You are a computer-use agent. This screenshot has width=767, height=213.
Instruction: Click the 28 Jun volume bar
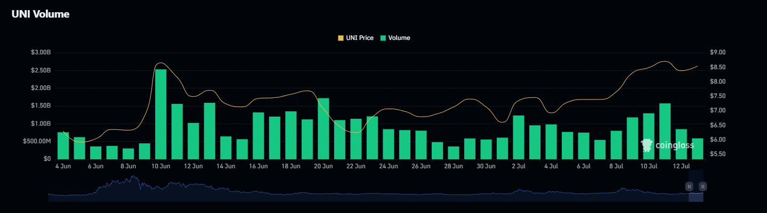pos(454,152)
